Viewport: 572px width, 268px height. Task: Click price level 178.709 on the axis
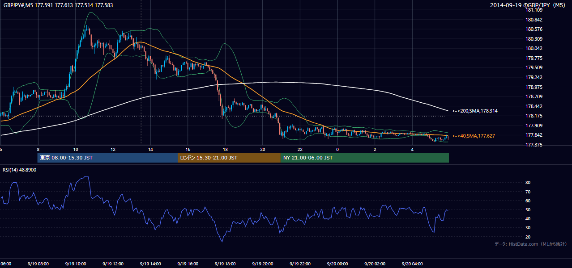click(534, 96)
